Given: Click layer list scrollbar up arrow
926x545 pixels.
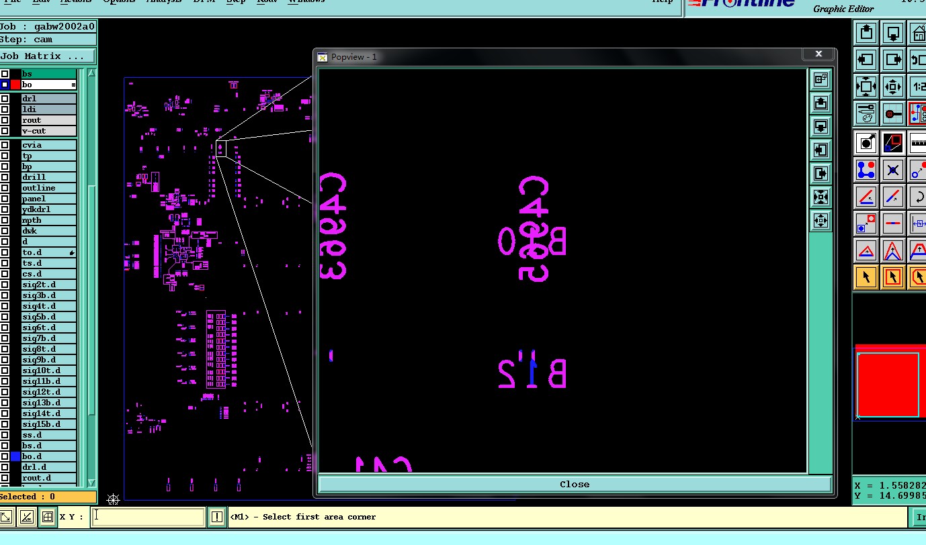Looking at the screenshot, I should pyautogui.click(x=91, y=73).
